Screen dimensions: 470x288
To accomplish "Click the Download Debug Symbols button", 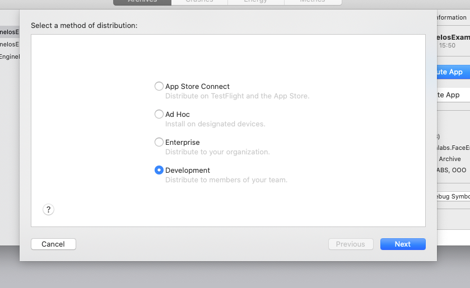I will 453,196.
